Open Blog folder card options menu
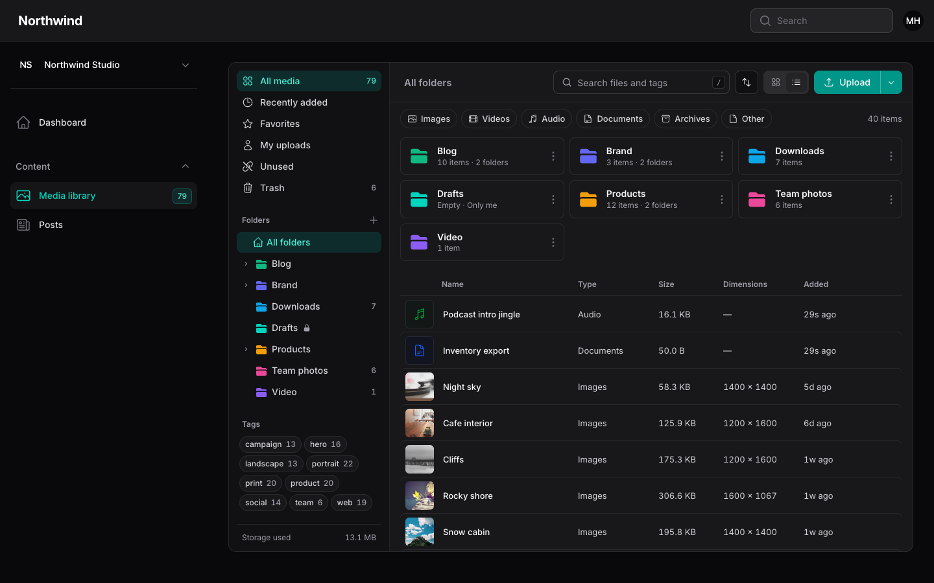The width and height of the screenshot is (934, 583). (553, 156)
